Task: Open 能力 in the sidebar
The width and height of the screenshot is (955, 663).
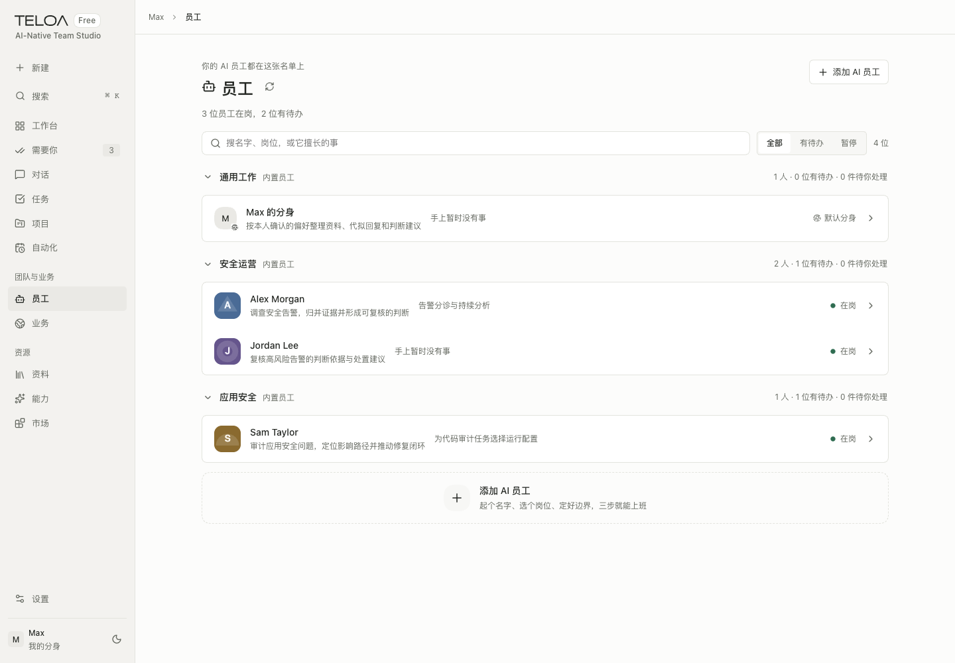Action: [67, 399]
